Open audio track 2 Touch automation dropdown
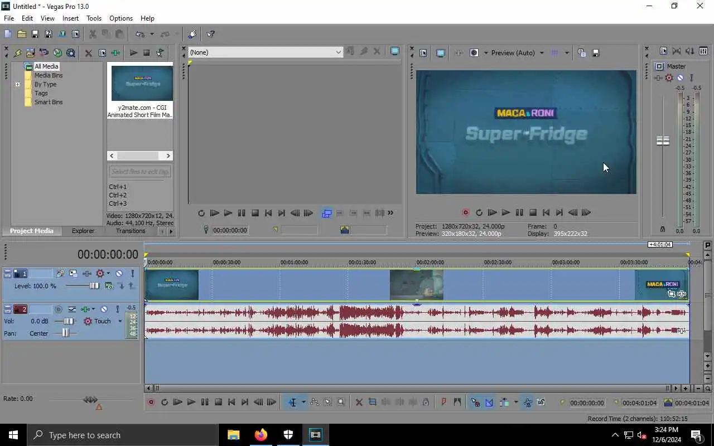714x446 pixels. point(120,321)
